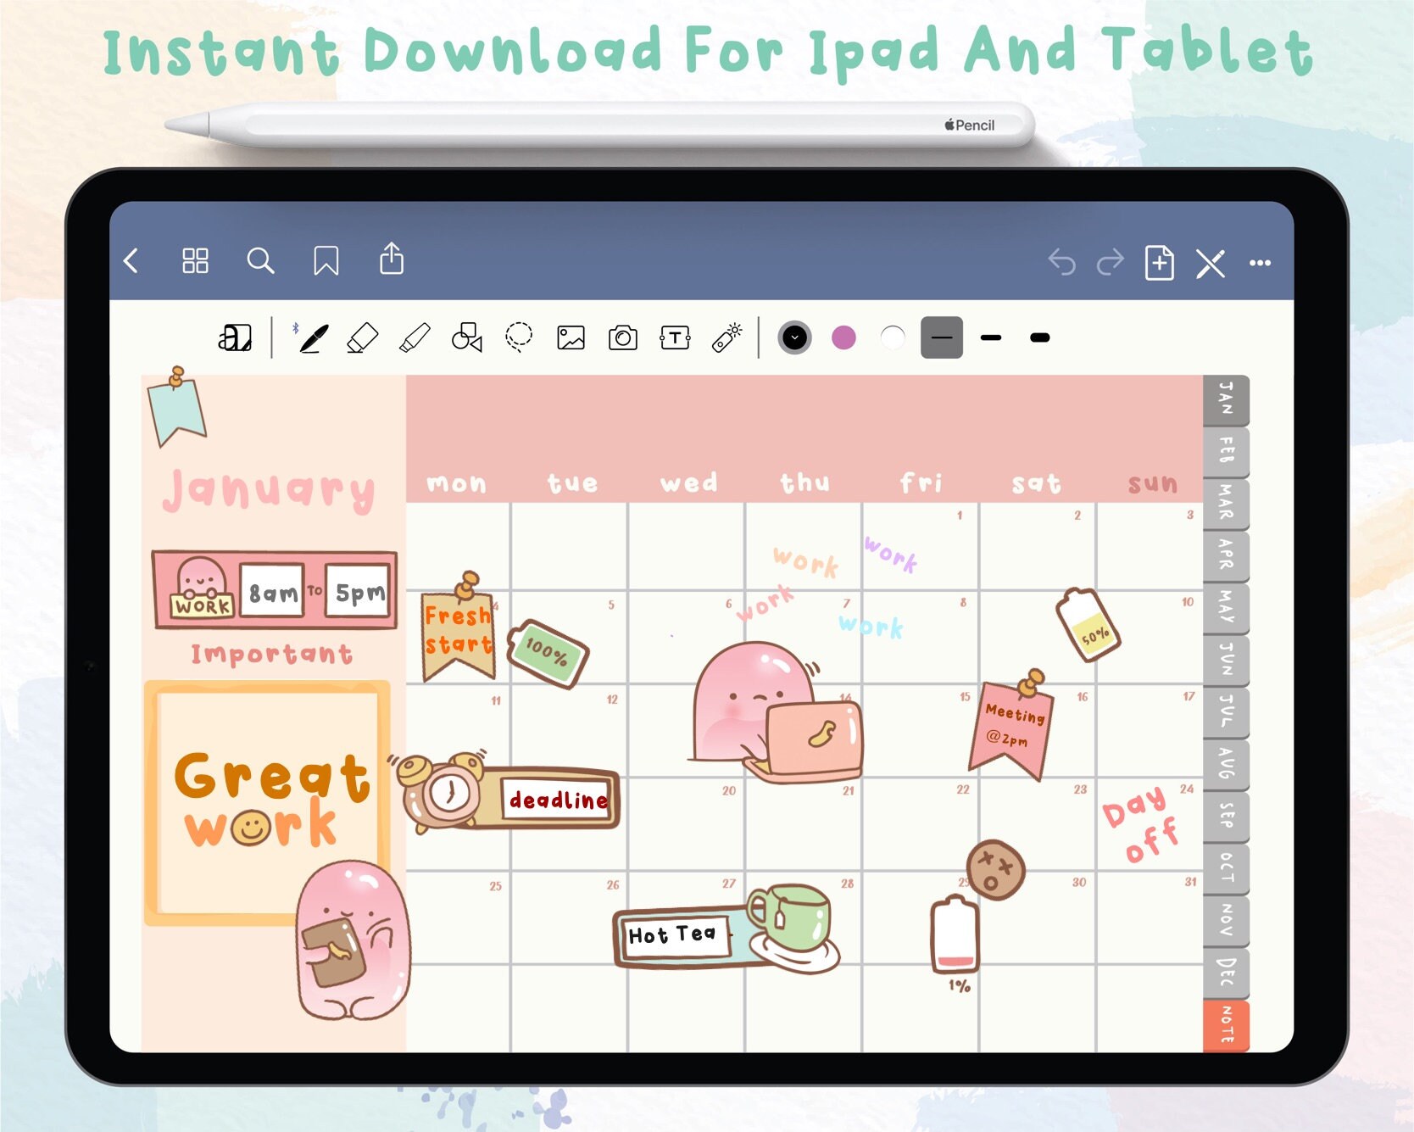Select the thin stroke thickness
The image size is (1414, 1132).
(941, 338)
